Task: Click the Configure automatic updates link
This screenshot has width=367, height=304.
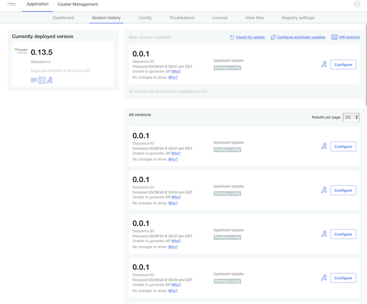Action: point(302,37)
